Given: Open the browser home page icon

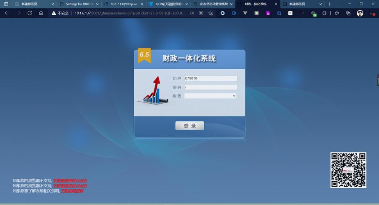Looking at the screenshot, I should (x=41, y=13).
